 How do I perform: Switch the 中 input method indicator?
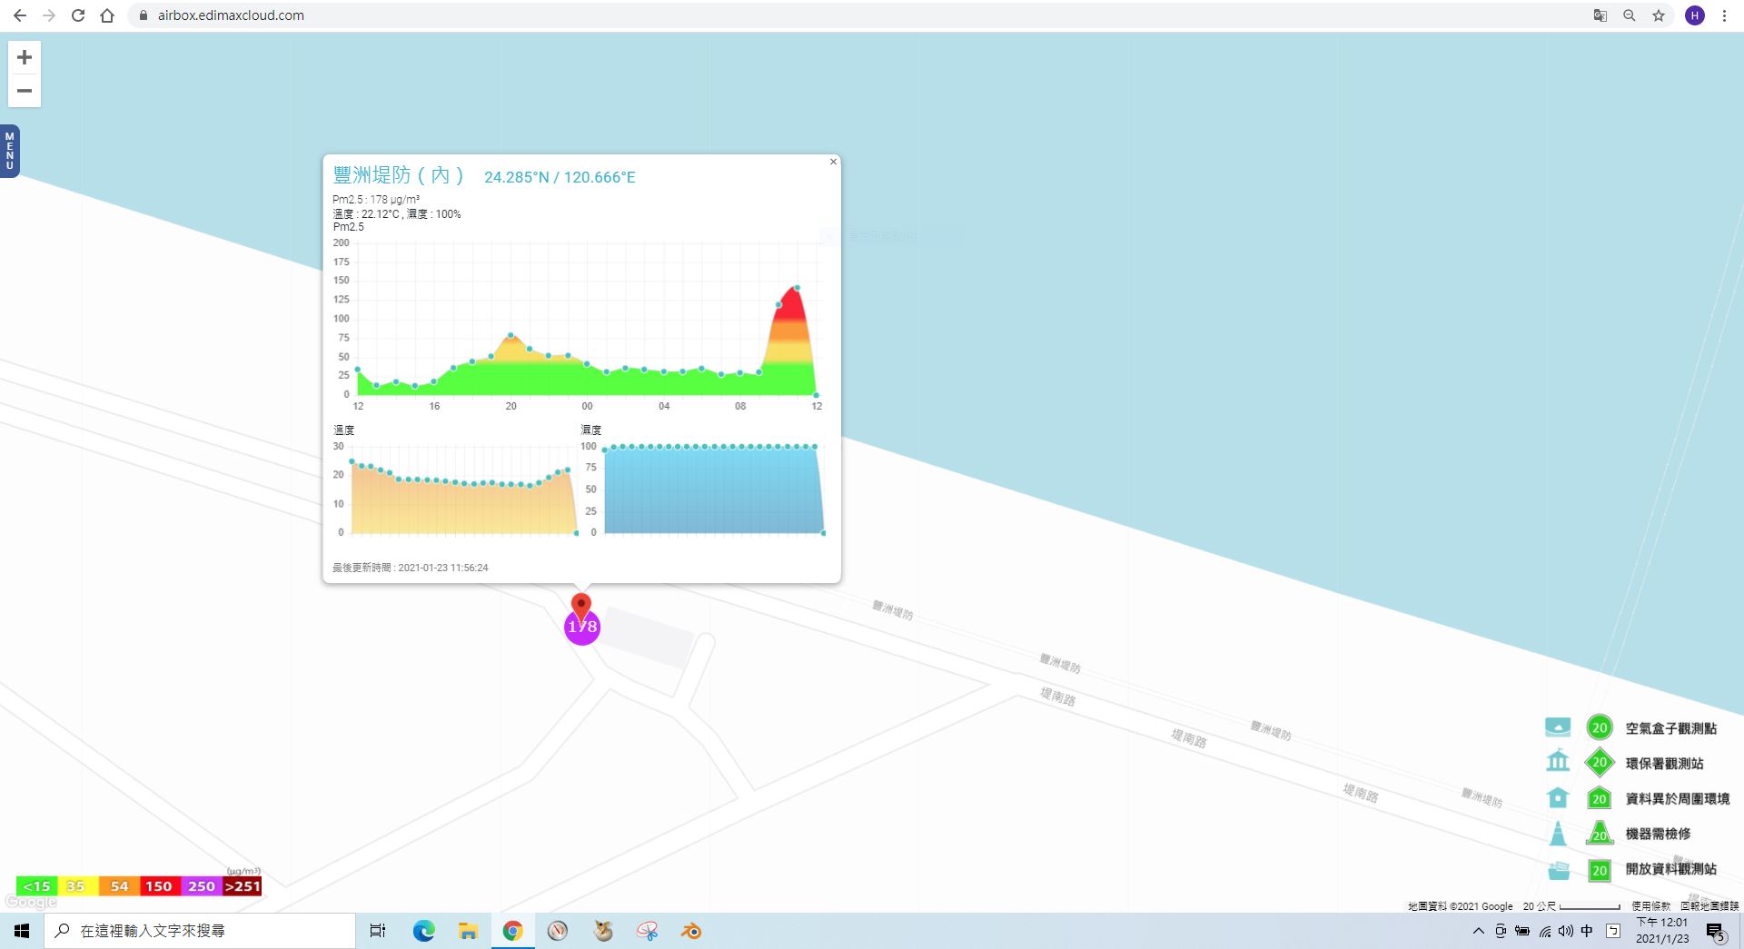[x=1587, y=931]
